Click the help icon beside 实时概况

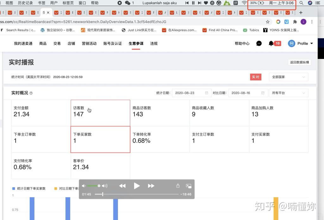31,93
